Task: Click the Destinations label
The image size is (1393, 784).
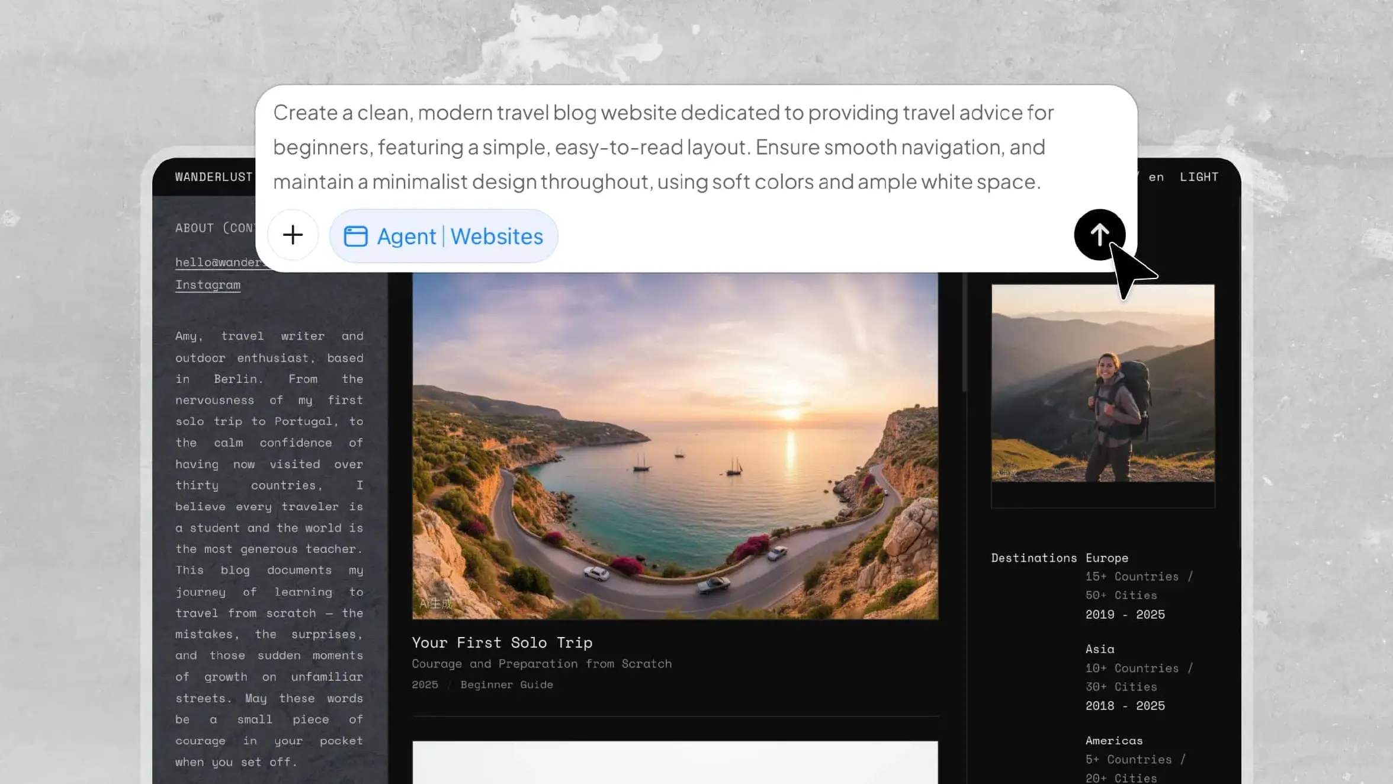Action: pyautogui.click(x=1034, y=558)
